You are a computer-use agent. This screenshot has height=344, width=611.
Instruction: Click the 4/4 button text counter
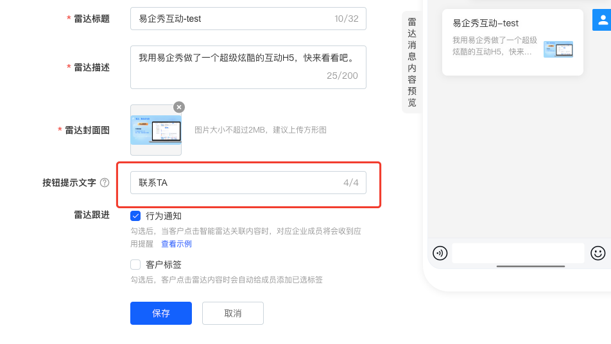click(350, 183)
